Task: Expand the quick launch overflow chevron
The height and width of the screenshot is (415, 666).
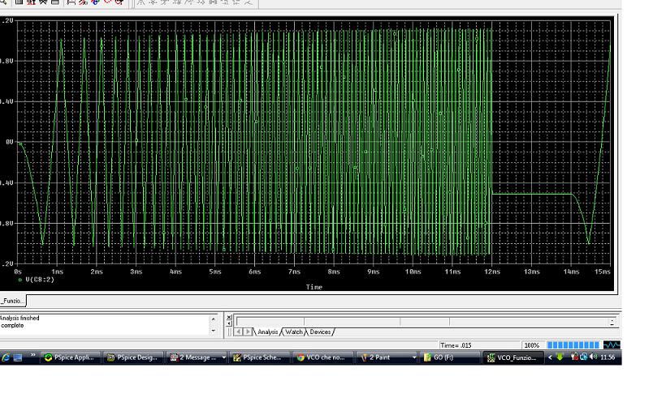Action: (x=33, y=357)
